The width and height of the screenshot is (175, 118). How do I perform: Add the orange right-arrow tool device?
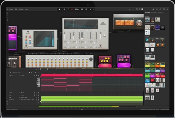coord(162,45)
